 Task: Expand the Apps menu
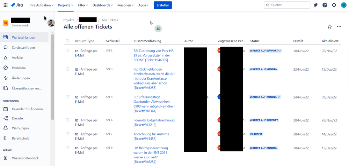tap(144, 5)
